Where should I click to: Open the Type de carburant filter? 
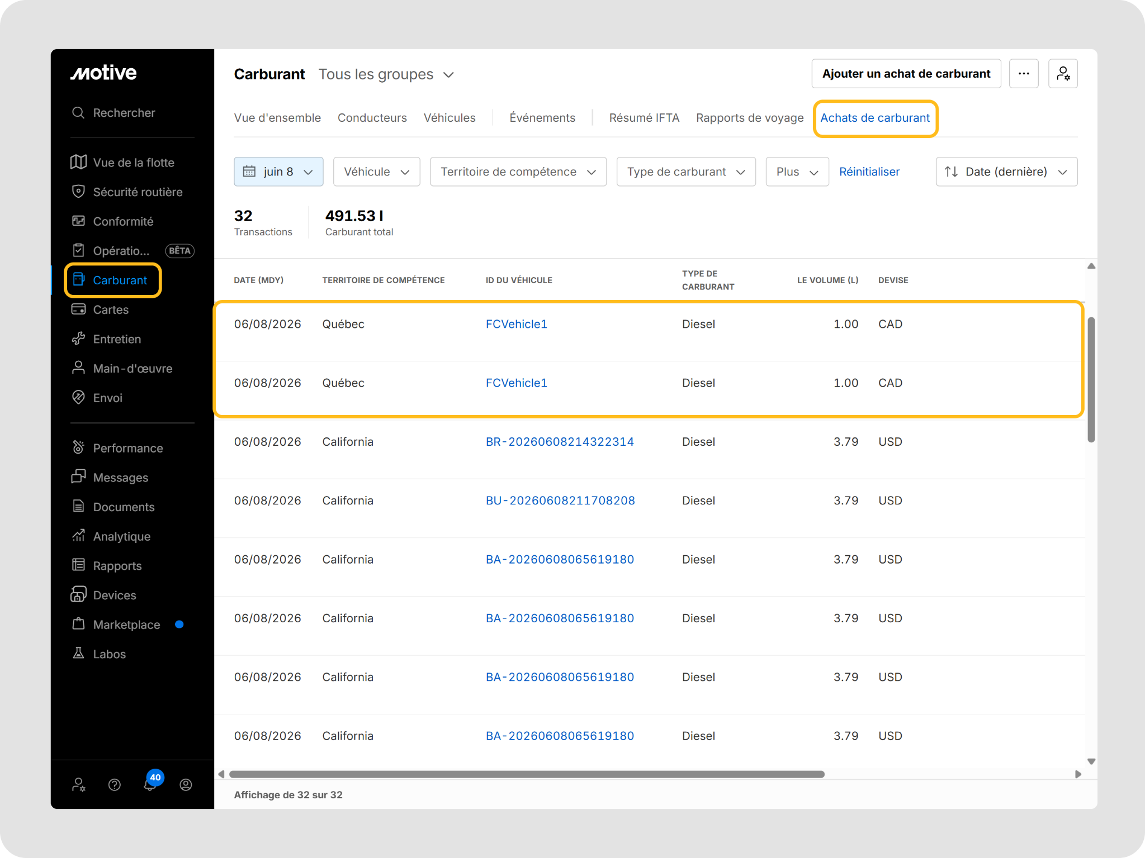686,171
